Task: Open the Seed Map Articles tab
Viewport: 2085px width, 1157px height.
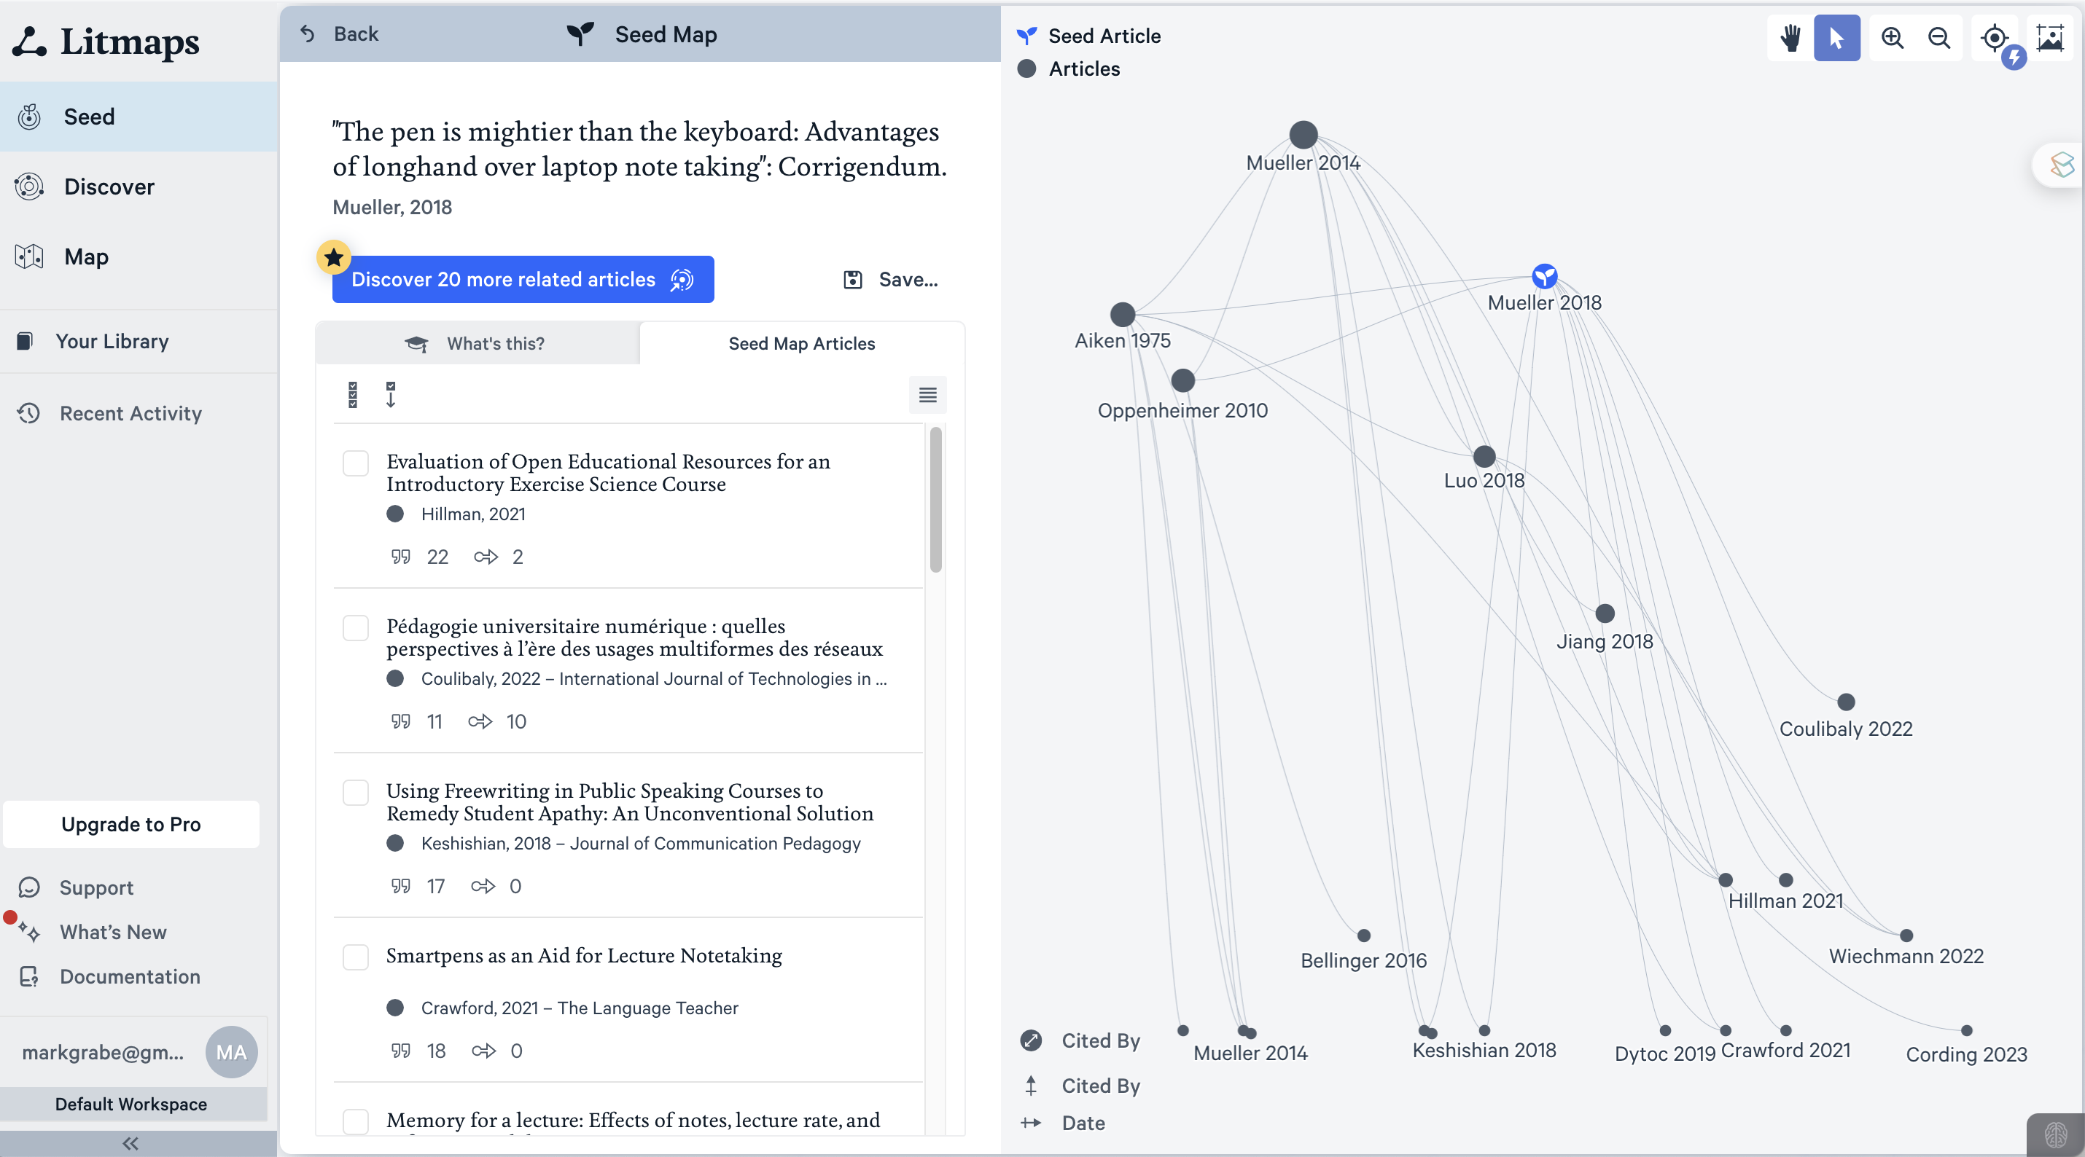Action: [801, 344]
